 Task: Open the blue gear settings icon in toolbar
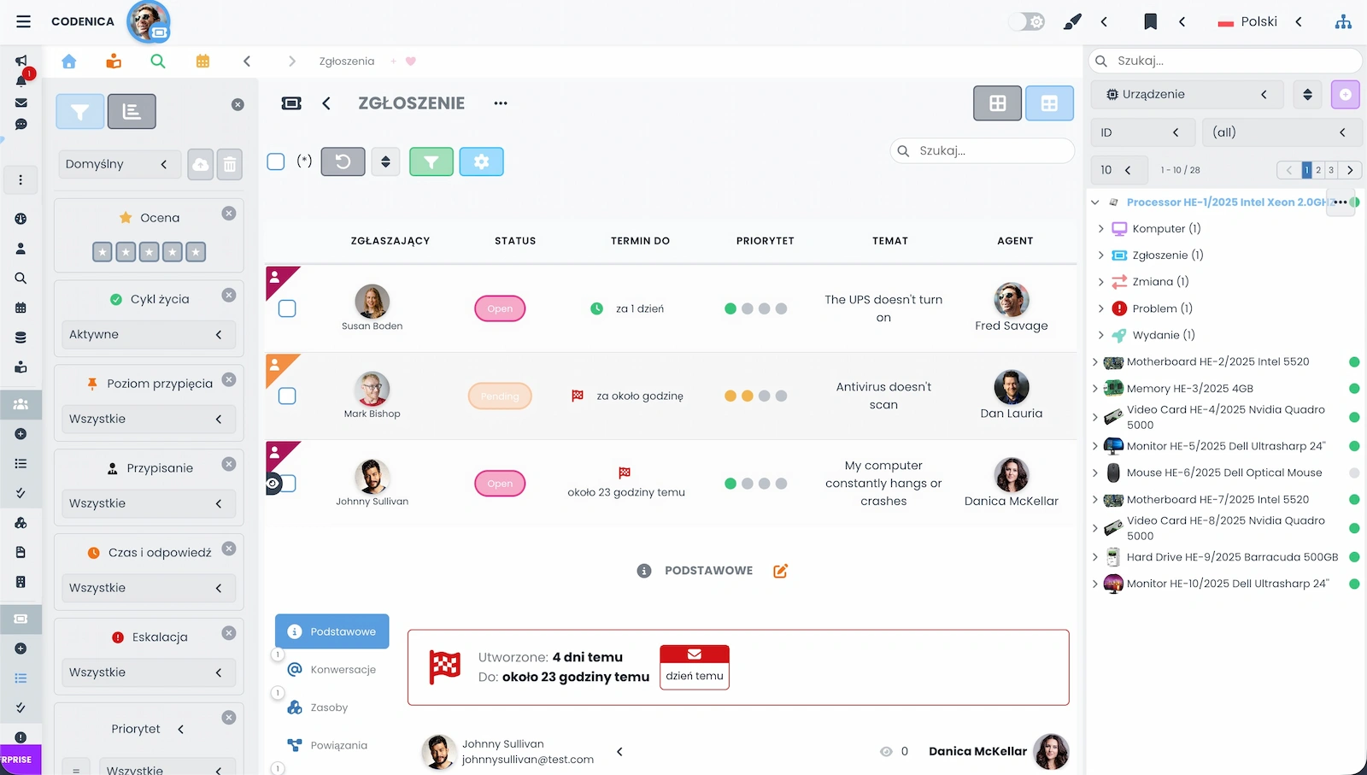click(x=482, y=161)
